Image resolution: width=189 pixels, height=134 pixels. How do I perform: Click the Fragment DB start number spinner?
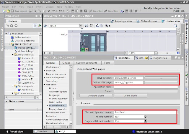(x=146, y=121)
